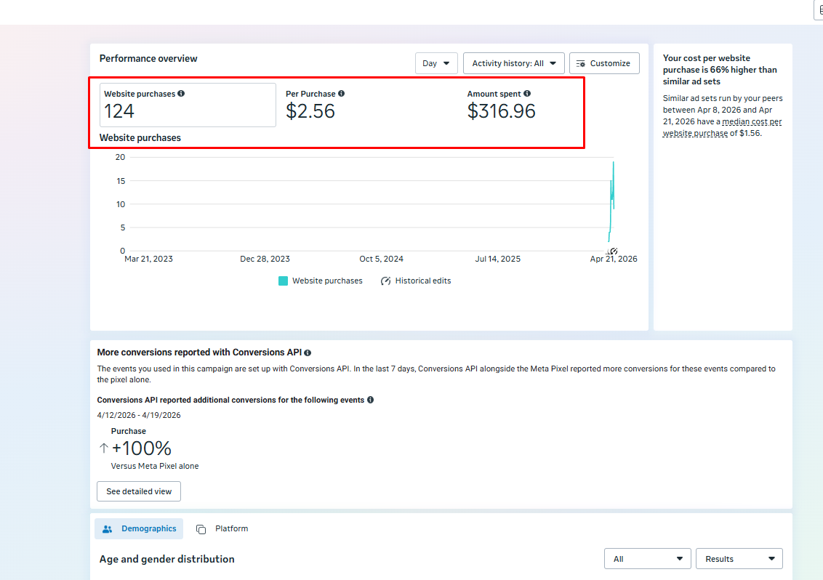
Task: Click the Customize sliders icon
Action: click(580, 63)
